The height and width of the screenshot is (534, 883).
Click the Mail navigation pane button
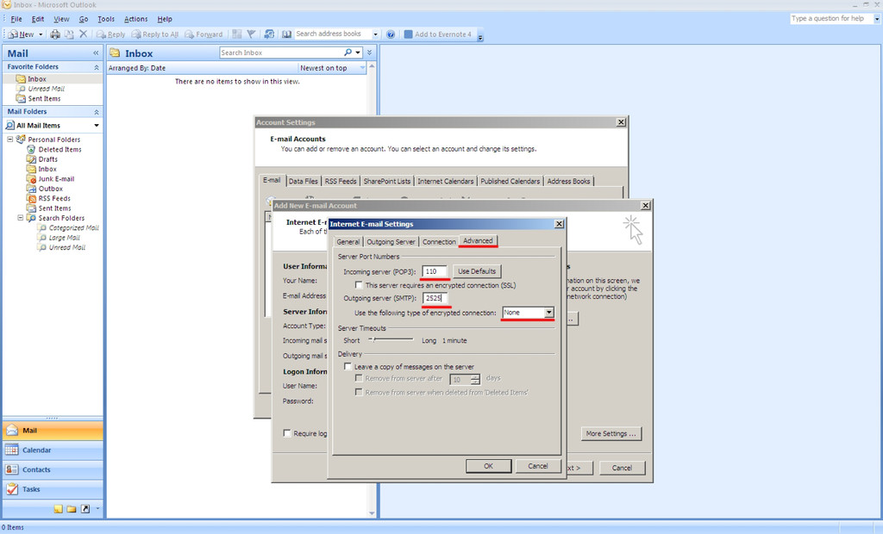pos(53,431)
